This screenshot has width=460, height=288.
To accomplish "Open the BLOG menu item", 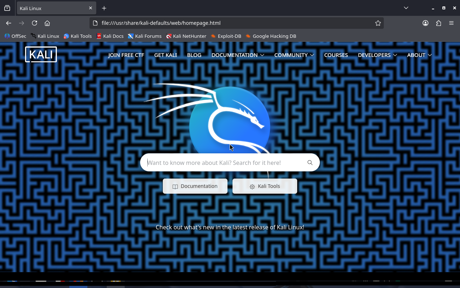I will tap(194, 55).
